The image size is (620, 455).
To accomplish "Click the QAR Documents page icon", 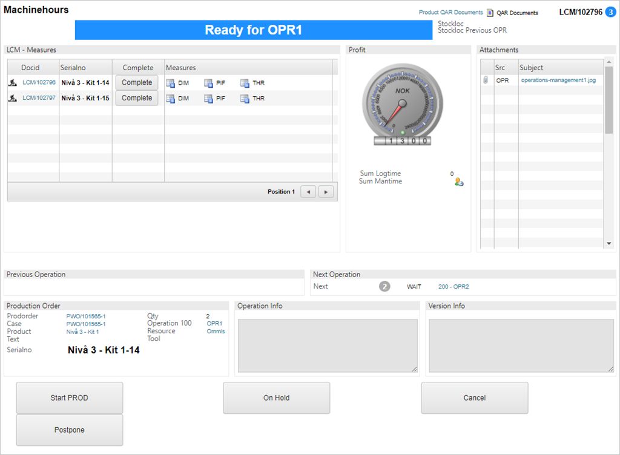I will coord(490,13).
